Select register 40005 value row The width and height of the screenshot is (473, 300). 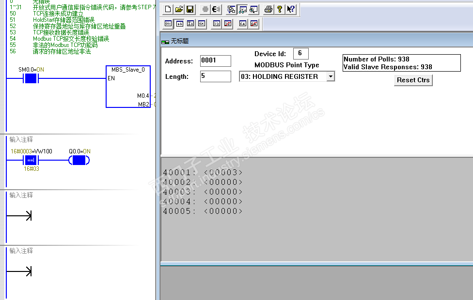click(x=203, y=211)
